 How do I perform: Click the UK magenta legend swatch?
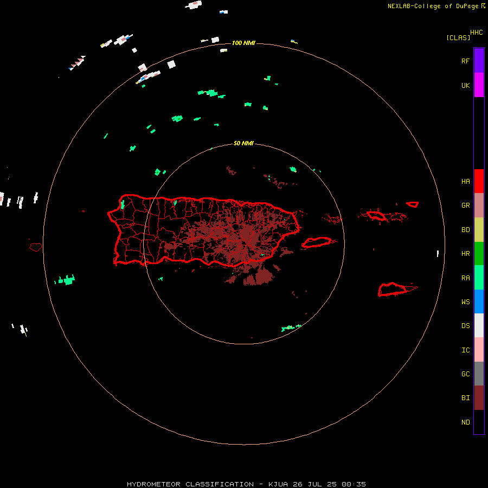[x=479, y=85]
